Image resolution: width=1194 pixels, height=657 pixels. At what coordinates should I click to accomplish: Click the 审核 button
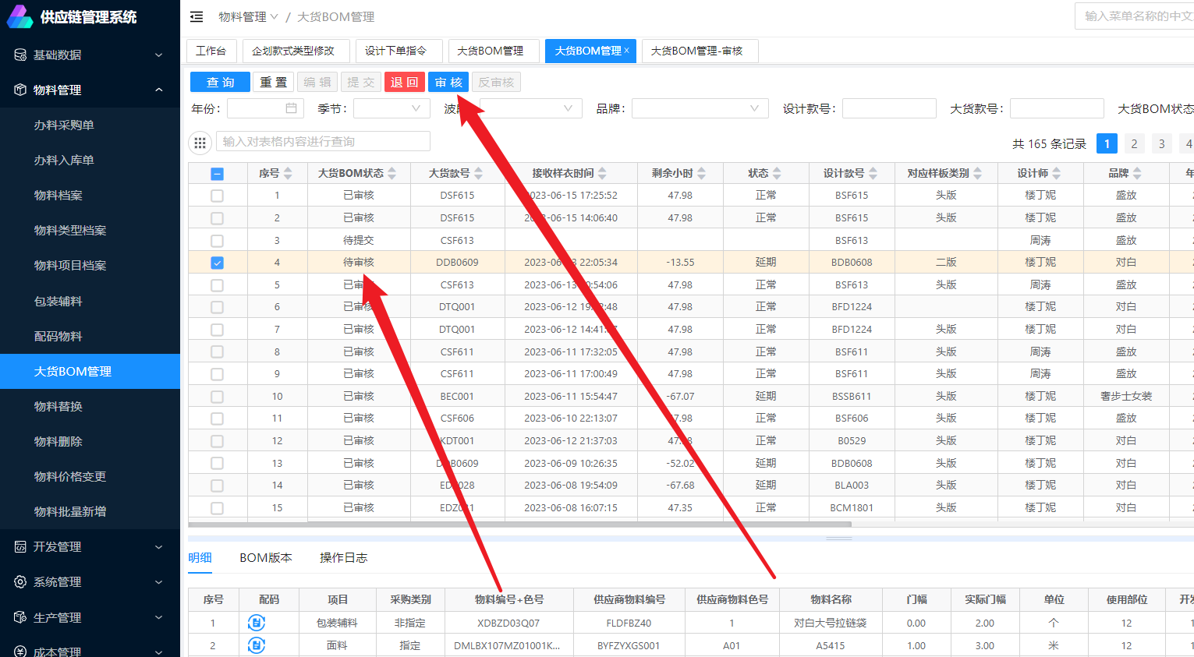448,82
